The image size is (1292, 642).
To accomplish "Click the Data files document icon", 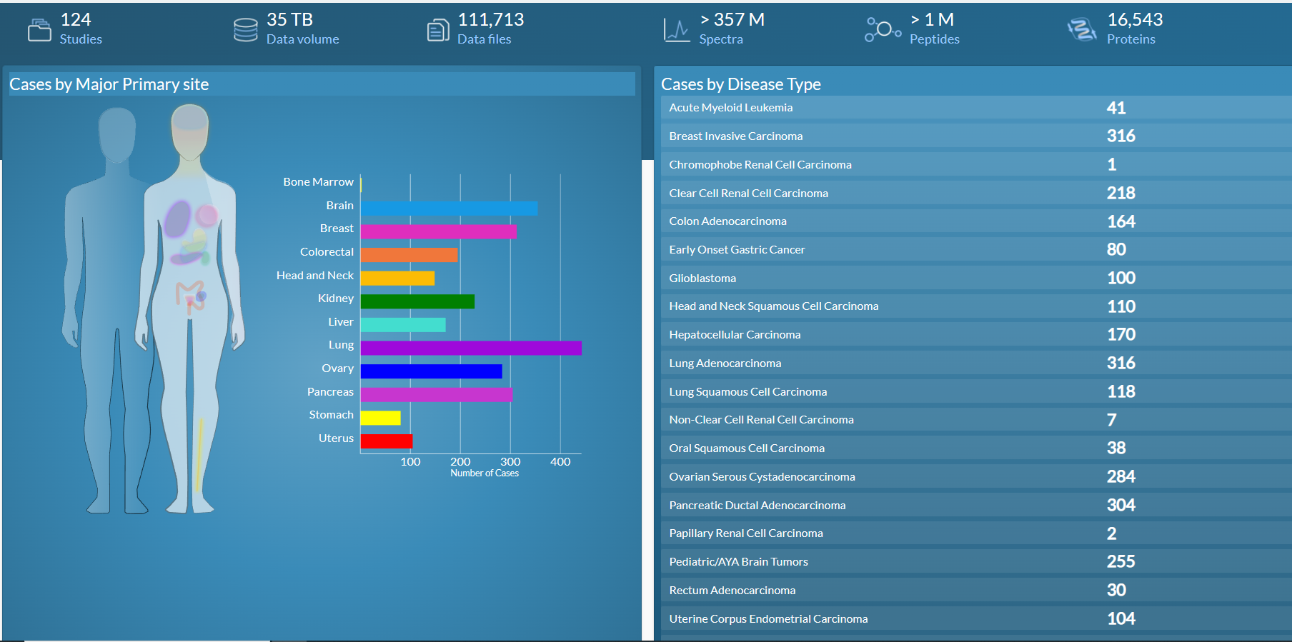I will pos(438,30).
